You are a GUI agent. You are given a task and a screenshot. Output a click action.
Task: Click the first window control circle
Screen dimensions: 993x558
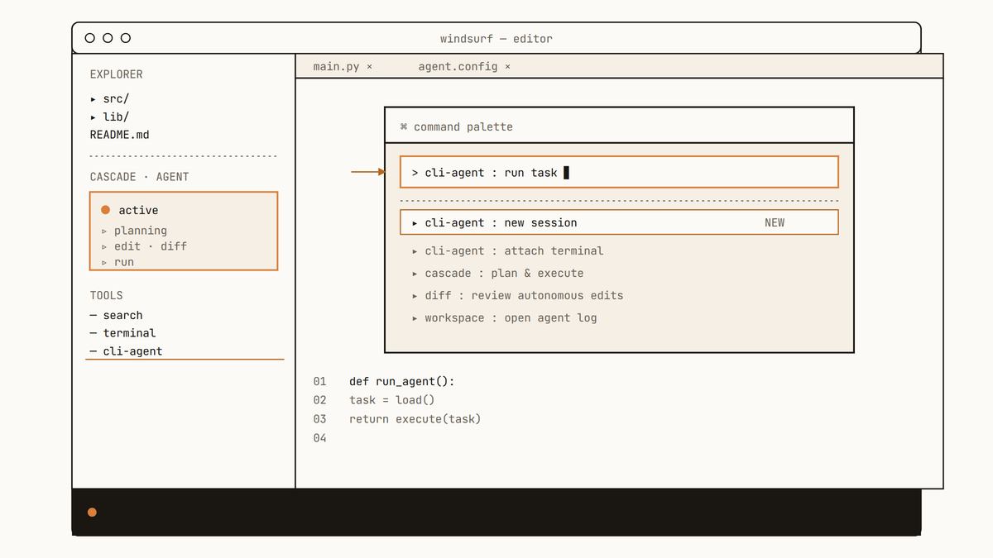pyautogui.click(x=89, y=38)
